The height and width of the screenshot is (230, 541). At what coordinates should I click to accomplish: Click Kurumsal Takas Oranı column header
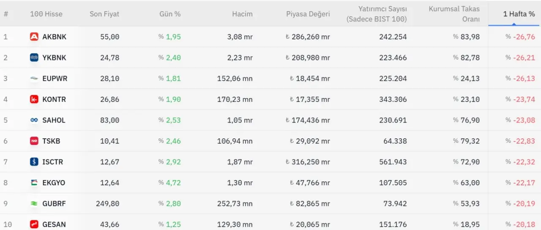coord(454,14)
